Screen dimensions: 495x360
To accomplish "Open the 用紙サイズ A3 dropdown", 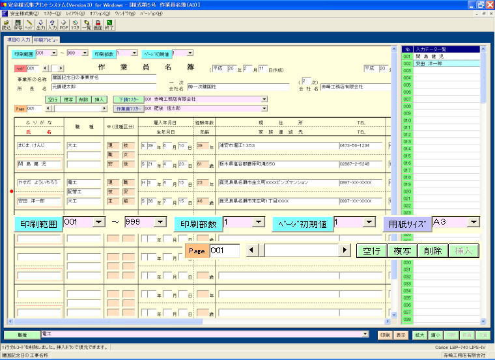I will [x=474, y=223].
